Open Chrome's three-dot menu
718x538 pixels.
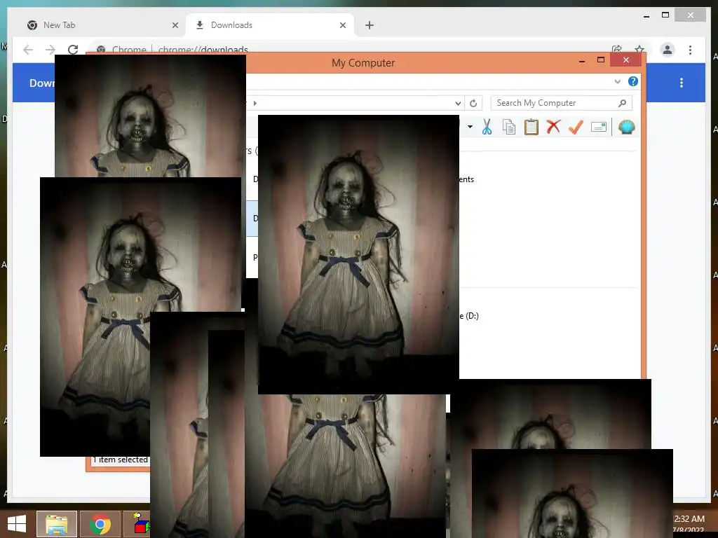[690, 50]
